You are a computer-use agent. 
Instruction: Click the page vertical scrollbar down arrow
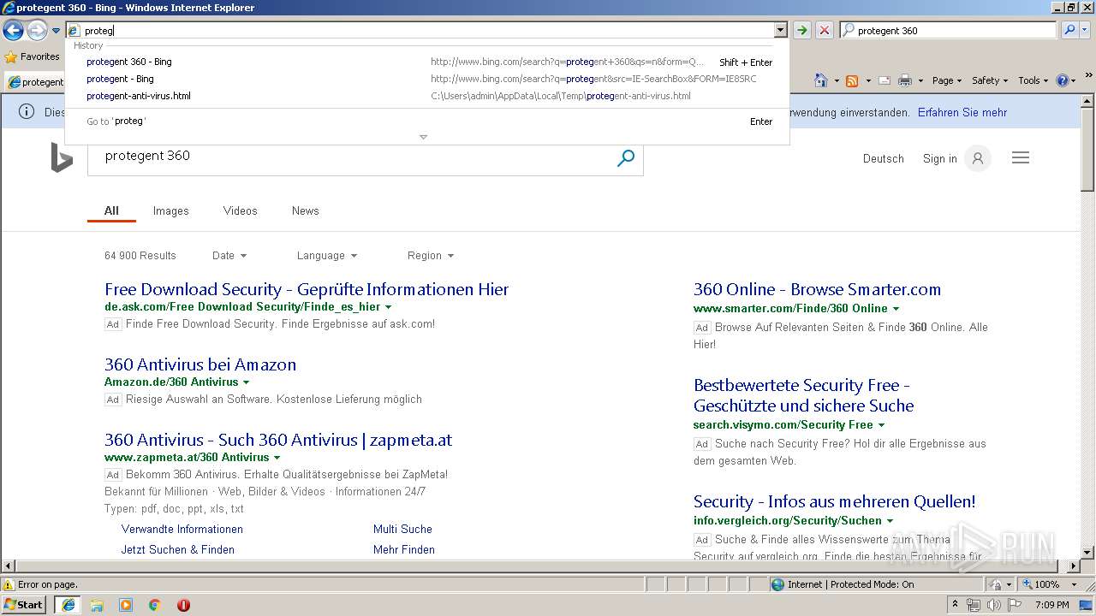[x=1087, y=553]
